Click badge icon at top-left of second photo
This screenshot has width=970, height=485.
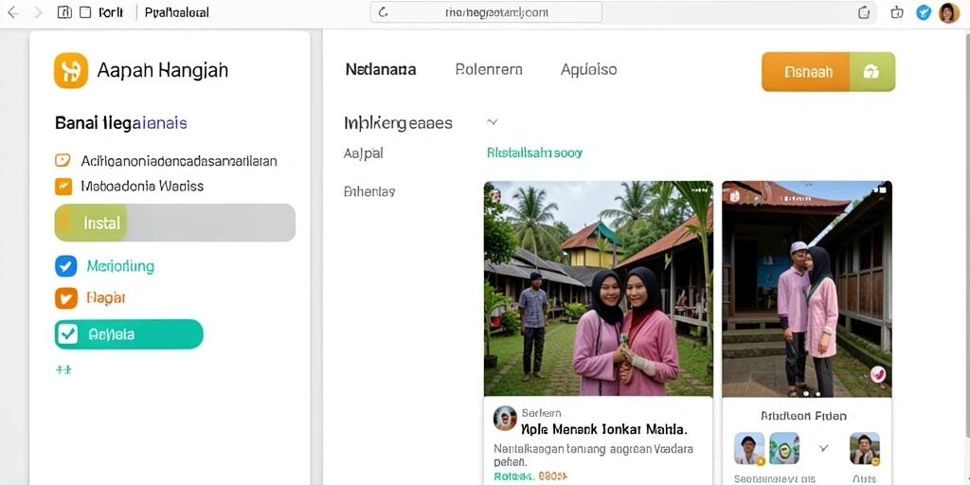pyautogui.click(x=734, y=195)
